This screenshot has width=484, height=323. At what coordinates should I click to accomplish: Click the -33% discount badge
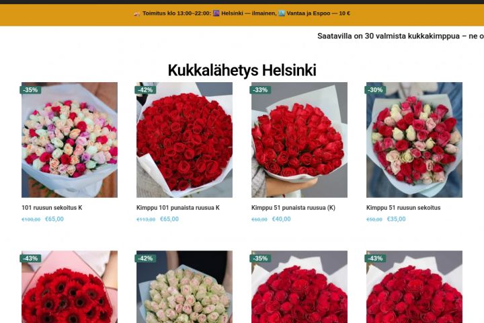[260, 90]
